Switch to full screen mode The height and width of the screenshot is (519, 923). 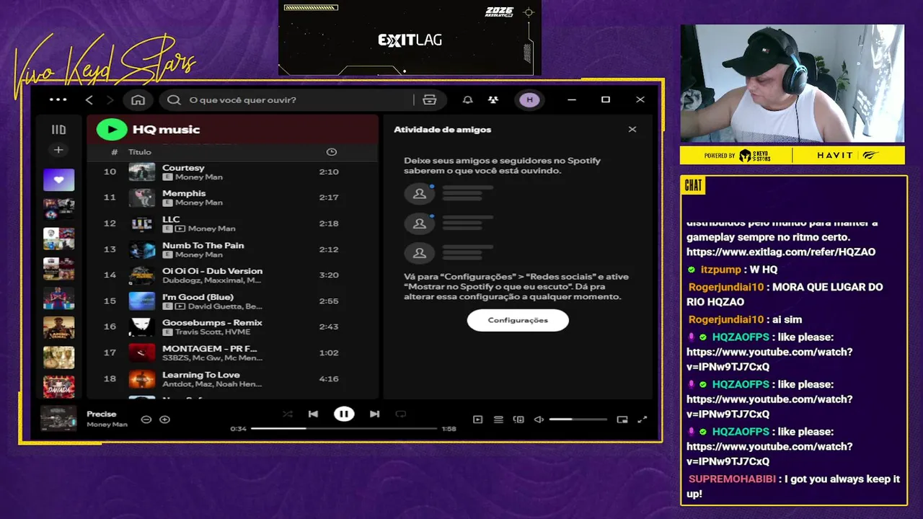(642, 420)
